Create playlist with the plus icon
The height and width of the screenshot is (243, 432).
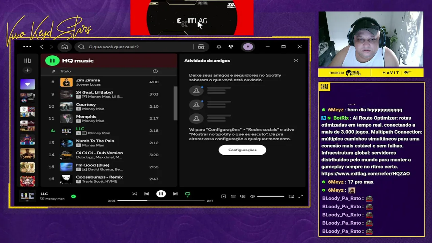tap(27, 70)
